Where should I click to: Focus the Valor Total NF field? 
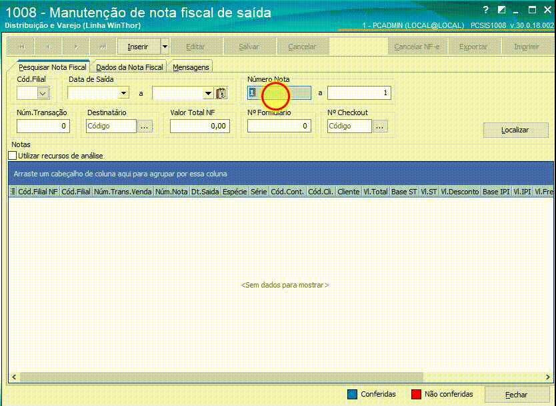200,126
